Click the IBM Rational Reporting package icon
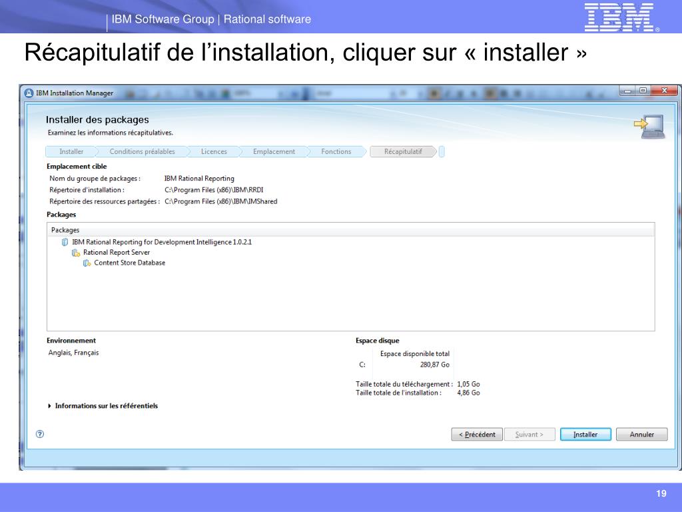 tap(65, 242)
